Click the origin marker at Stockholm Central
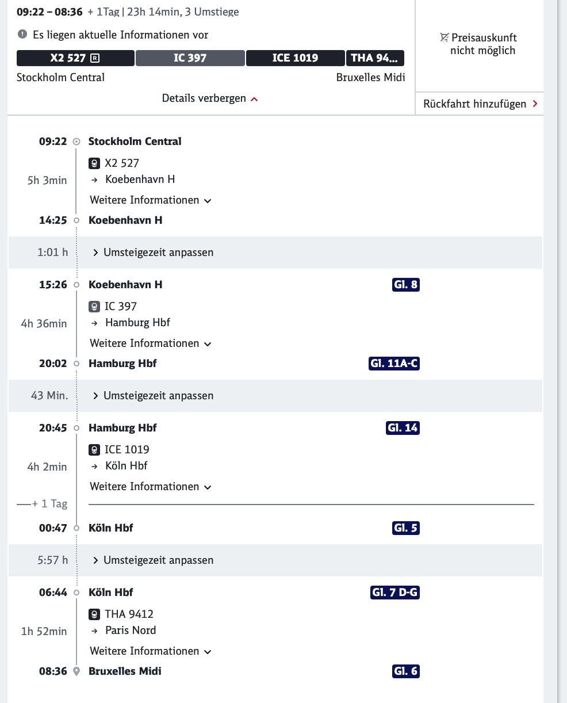 [76, 142]
